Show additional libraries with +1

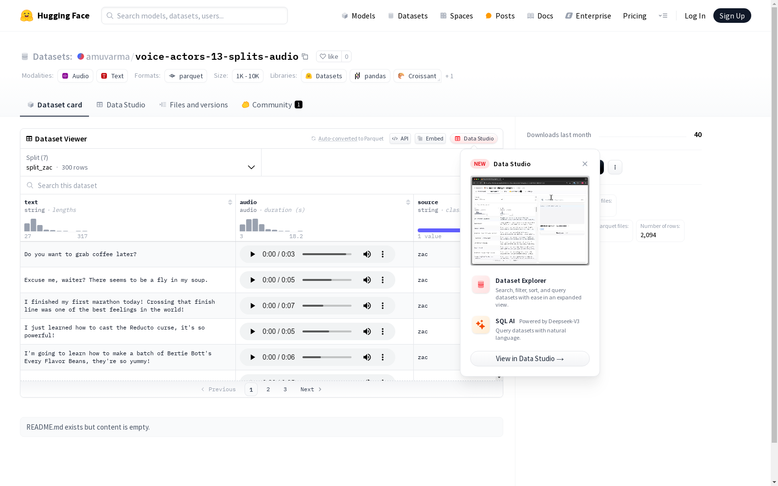[x=449, y=76]
